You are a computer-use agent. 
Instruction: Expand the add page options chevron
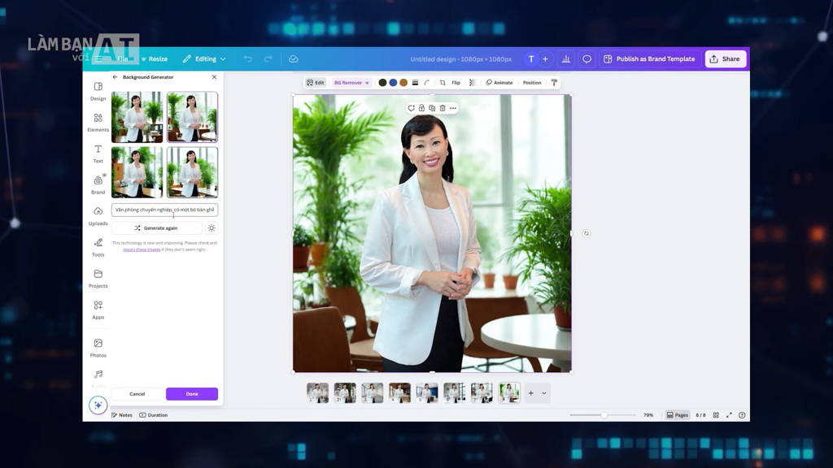pyautogui.click(x=544, y=393)
